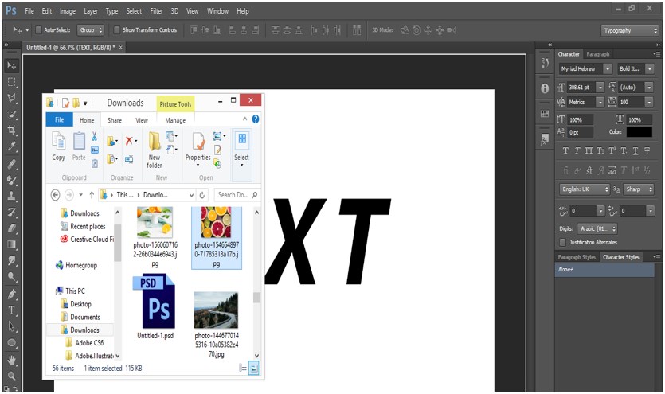Toggle the Auto-Select checkbox

click(38, 29)
